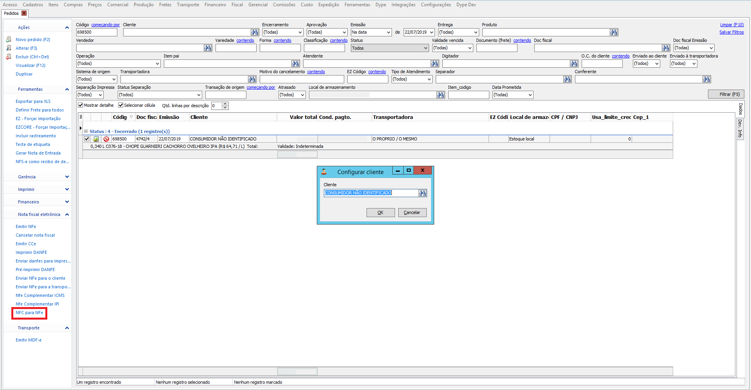Open the Aprovação dropdown
This screenshot has height=390, width=751.
click(344, 32)
